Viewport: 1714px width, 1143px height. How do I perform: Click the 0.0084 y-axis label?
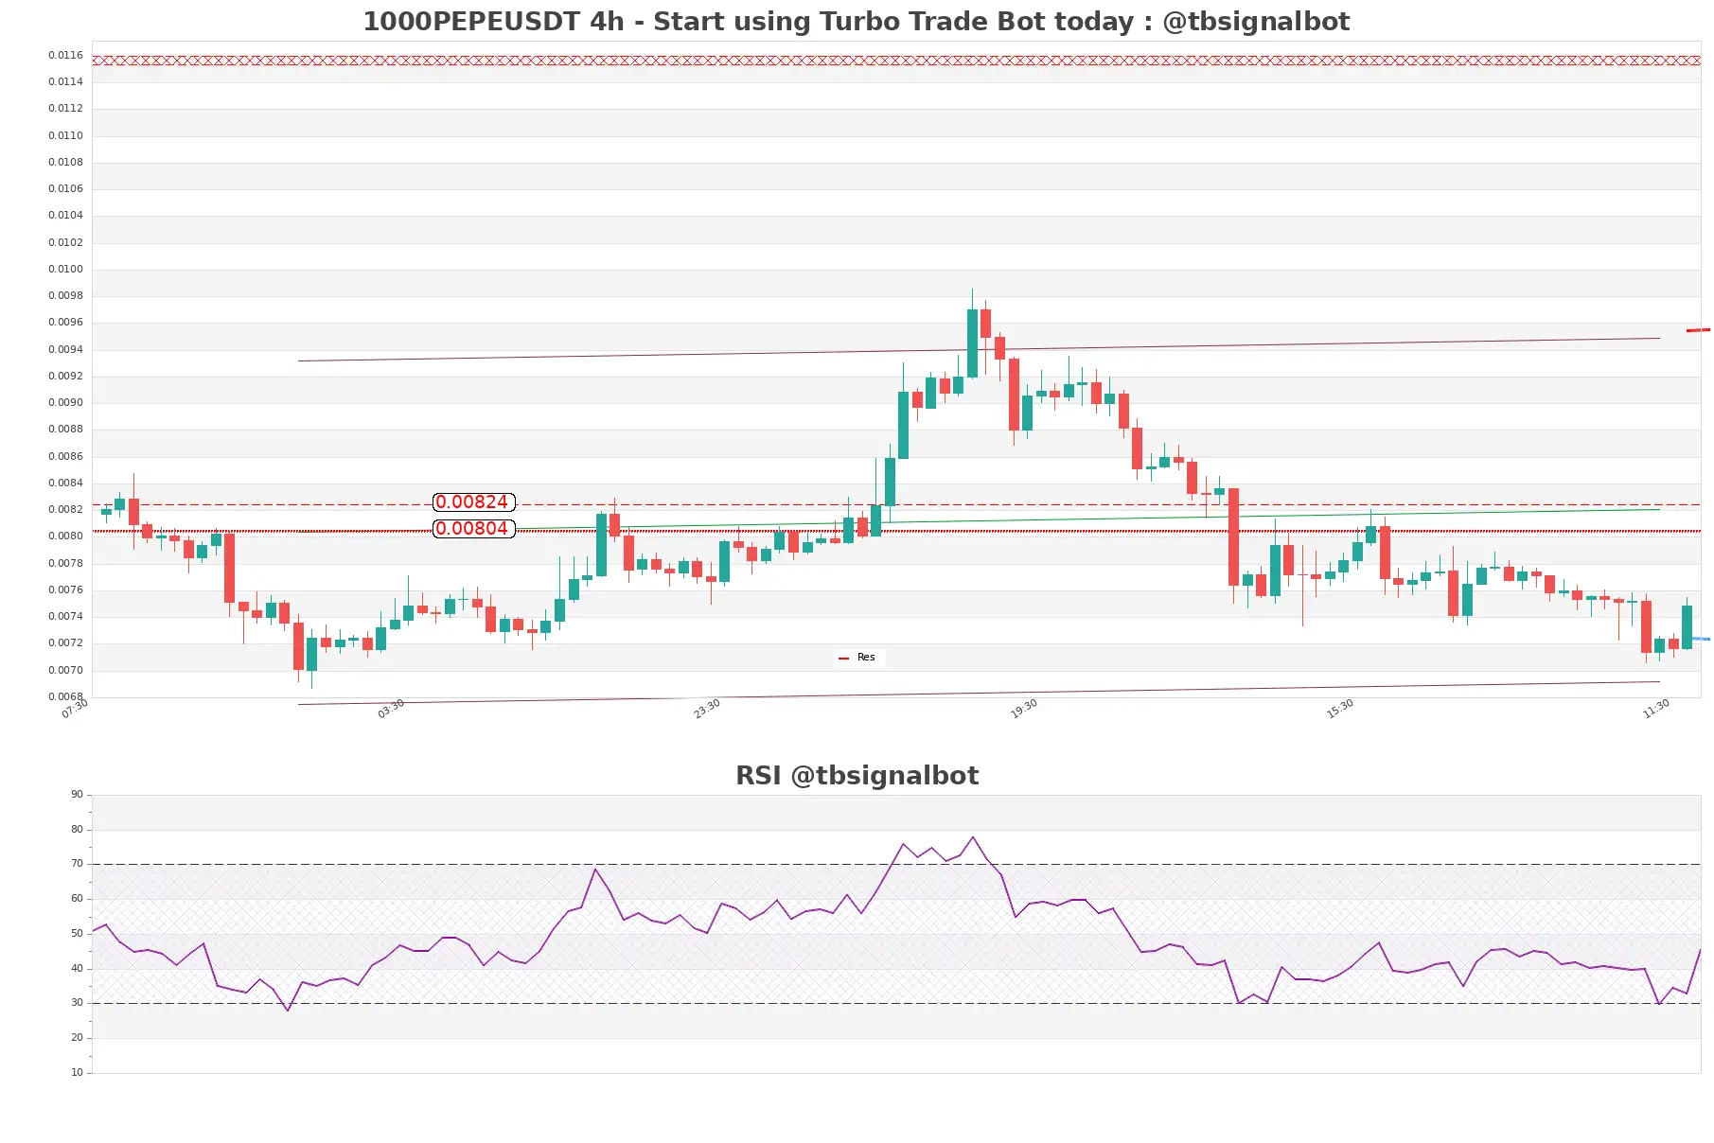(65, 483)
